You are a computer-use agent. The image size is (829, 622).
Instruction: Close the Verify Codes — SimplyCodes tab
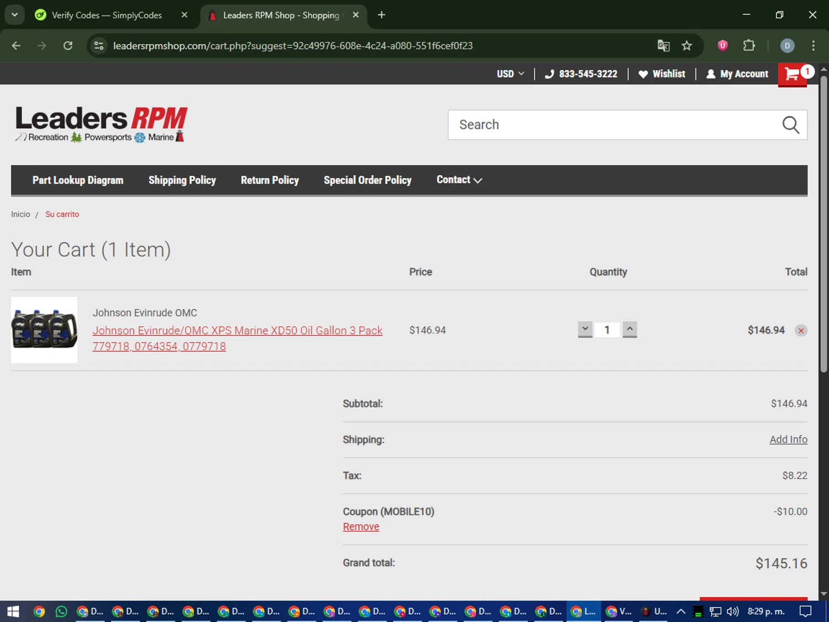[x=185, y=15]
